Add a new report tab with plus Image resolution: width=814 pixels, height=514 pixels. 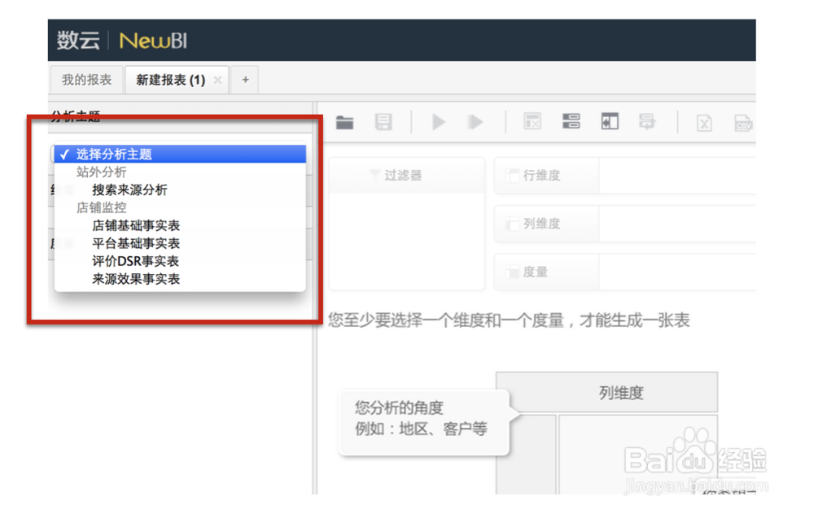(245, 80)
